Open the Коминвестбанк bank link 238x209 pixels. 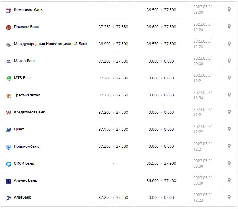28,10
